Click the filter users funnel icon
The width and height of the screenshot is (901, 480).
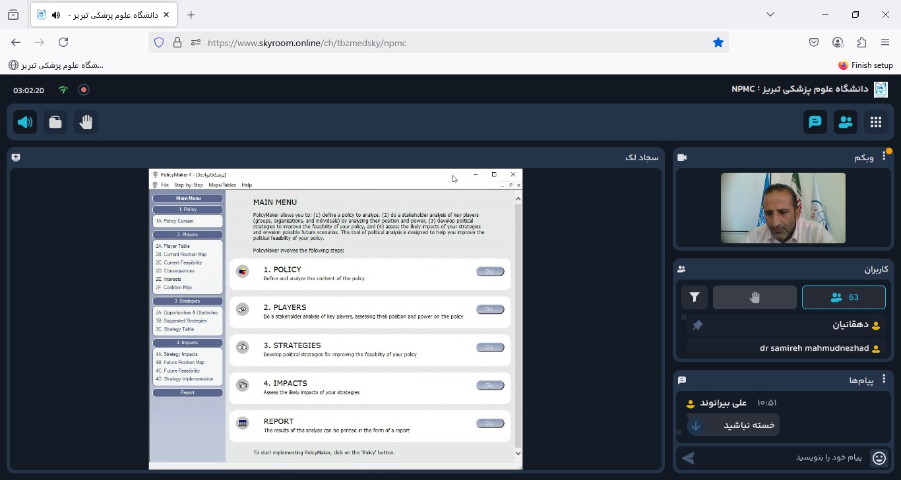pyautogui.click(x=695, y=297)
